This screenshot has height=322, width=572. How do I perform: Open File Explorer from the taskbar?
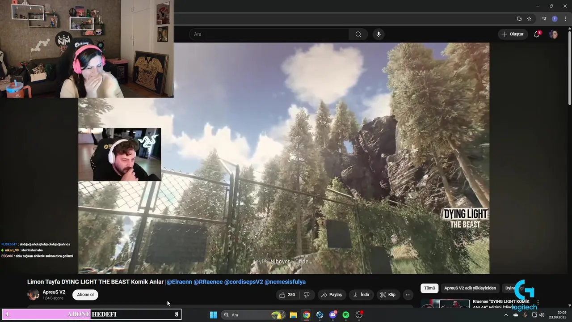[293, 315]
